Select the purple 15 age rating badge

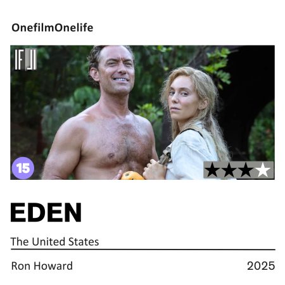click(23, 168)
